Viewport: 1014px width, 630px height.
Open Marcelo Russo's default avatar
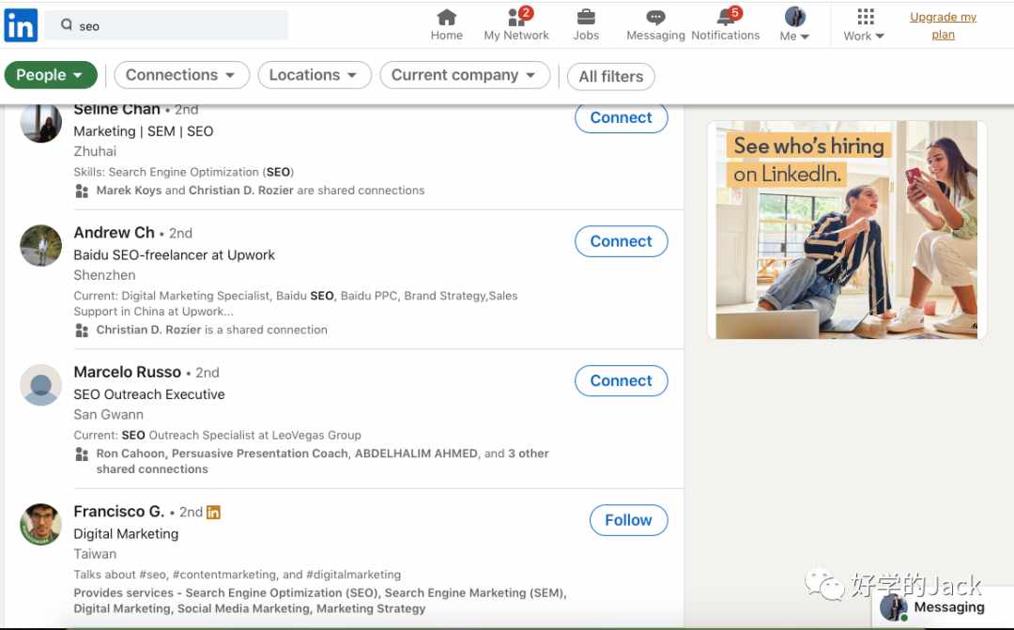[40, 385]
